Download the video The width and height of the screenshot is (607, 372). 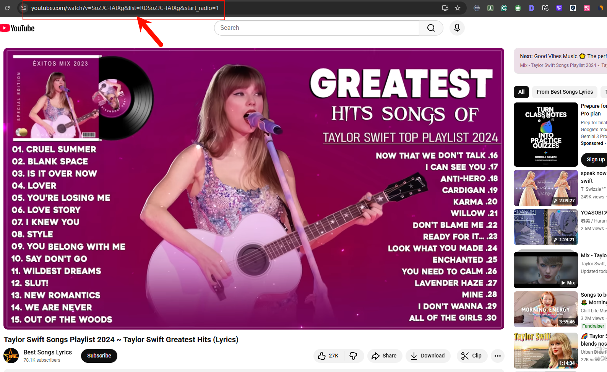[x=428, y=356]
